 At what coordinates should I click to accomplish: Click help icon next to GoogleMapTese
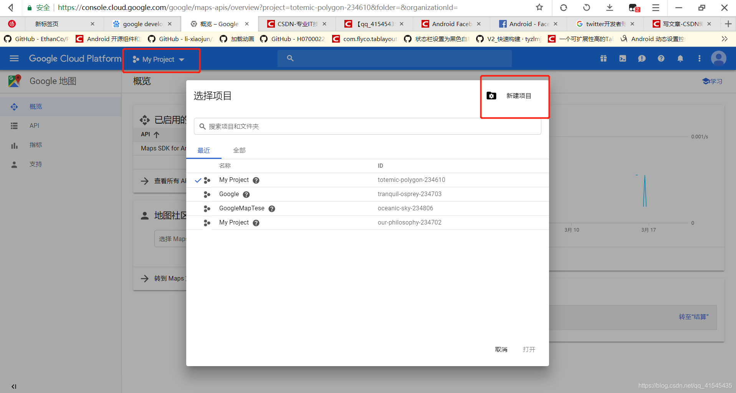click(x=272, y=209)
